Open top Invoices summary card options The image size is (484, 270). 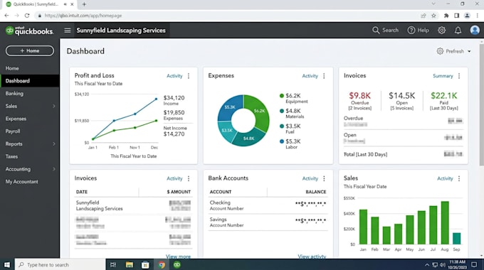(x=459, y=76)
